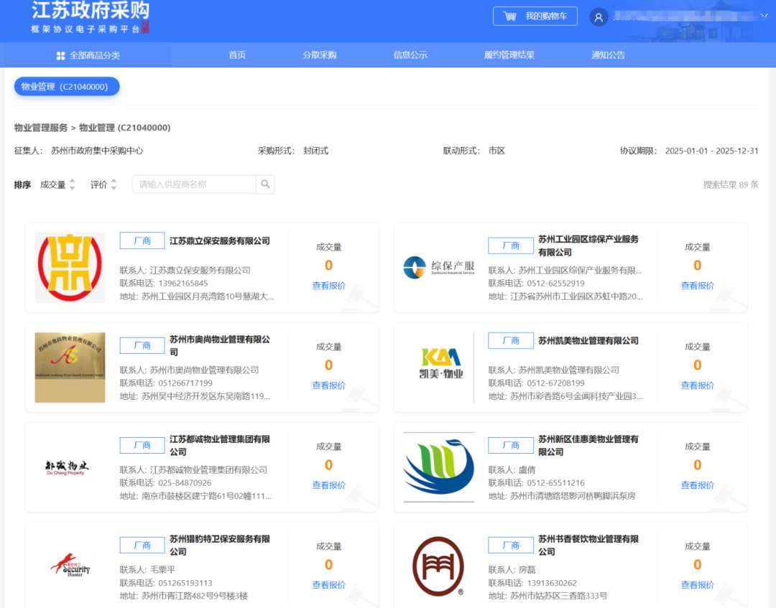Click the 我的购物车 button
This screenshot has height=608, width=776.
[535, 17]
